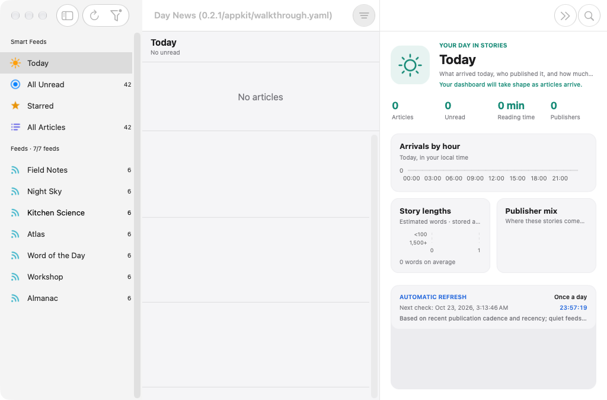Toggle the sidebar visibility button

point(68,15)
